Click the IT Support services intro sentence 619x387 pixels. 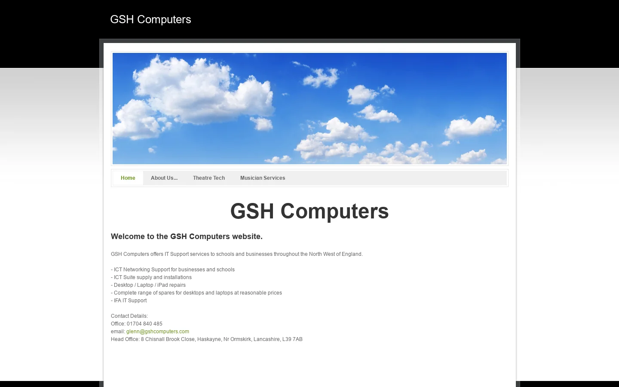click(x=237, y=254)
